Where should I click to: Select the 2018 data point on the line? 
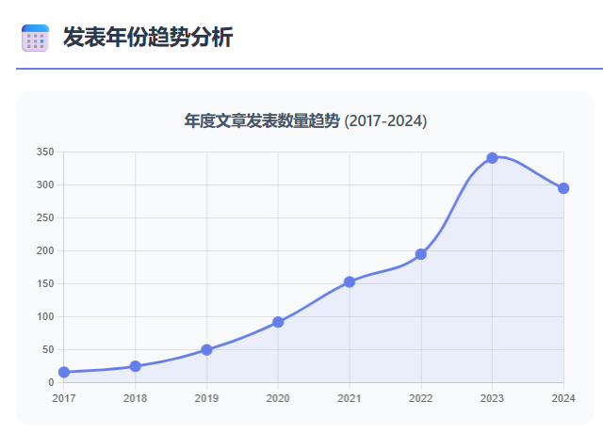(x=135, y=366)
